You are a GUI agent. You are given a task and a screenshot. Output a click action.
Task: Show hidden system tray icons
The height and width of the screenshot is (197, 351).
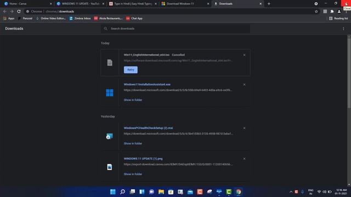[x=291, y=192]
